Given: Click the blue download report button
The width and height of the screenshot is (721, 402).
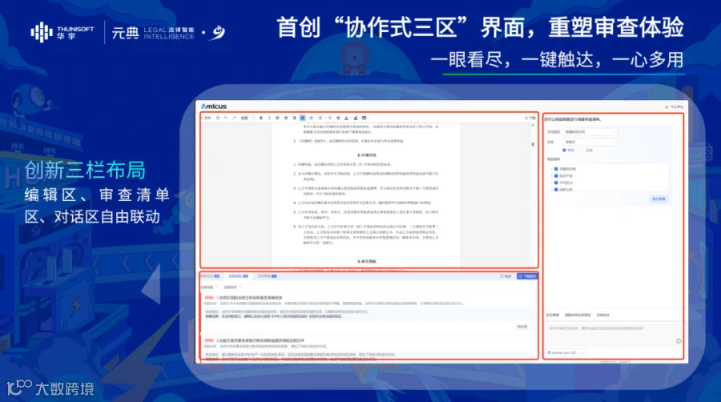Looking at the screenshot, I should pyautogui.click(x=527, y=276).
